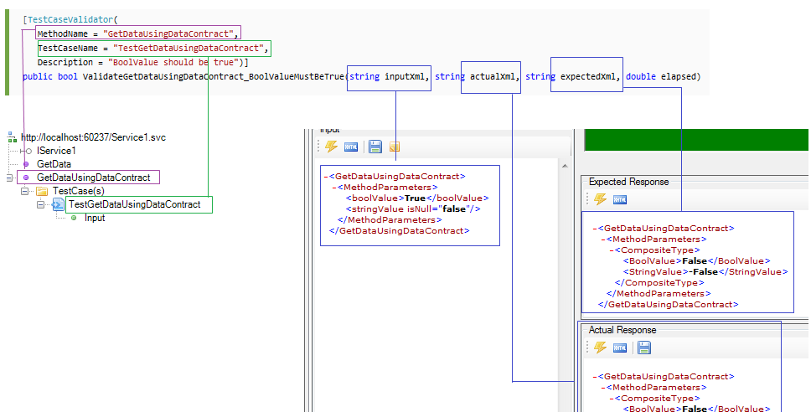811x412 pixels.
Task: Click closing CompositeType tag in Expected Response
Action: pos(659,282)
